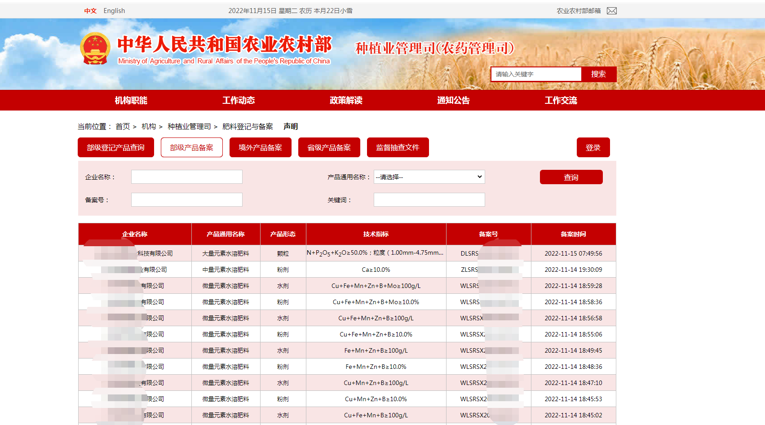This screenshot has height=425, width=765.
Task: Open the 声明 link
Action: click(291, 127)
